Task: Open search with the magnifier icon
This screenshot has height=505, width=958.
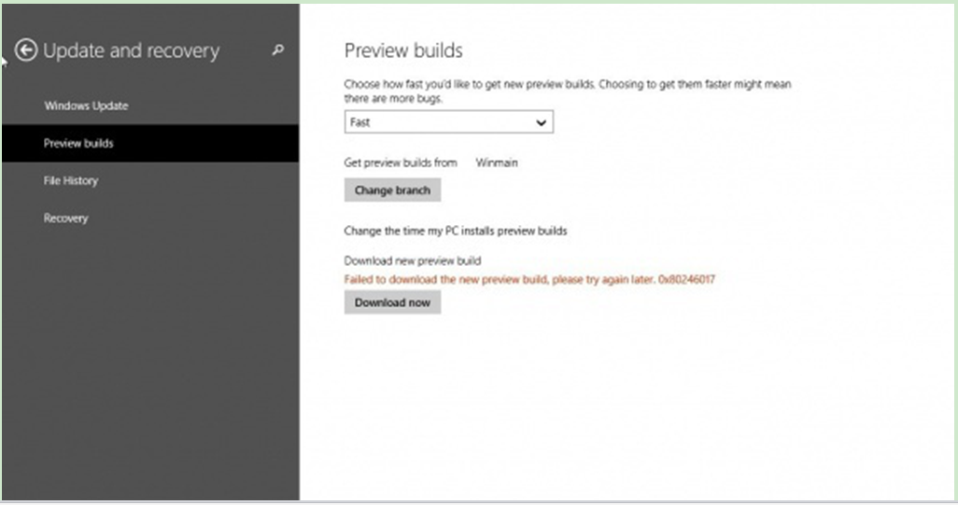Action: [277, 50]
